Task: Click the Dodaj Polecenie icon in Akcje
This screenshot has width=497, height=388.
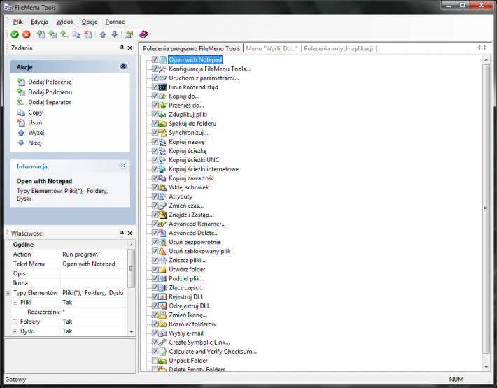Action: click(21, 82)
